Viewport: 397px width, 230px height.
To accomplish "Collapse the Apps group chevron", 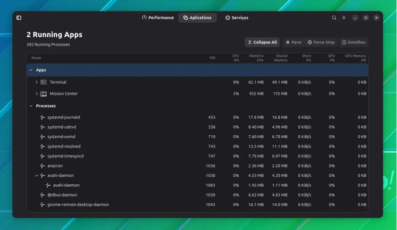I will [x=31, y=70].
